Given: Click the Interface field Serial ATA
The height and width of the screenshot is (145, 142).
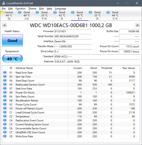Looking at the screenshot, I should click(x=73, y=41).
